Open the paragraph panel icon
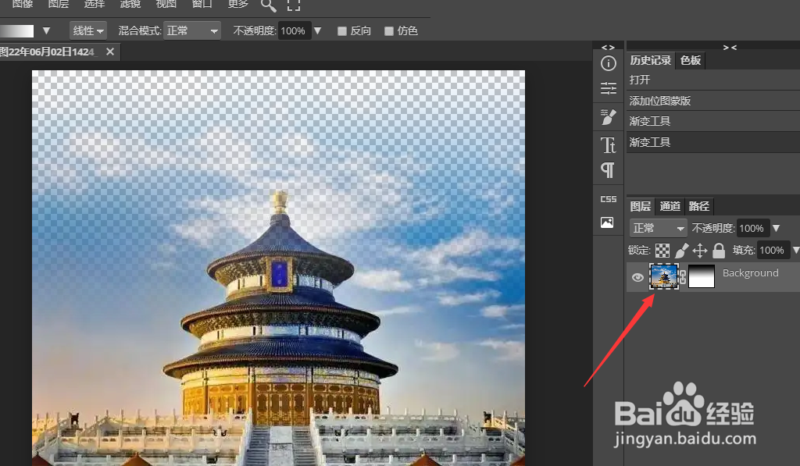Image resolution: width=800 pixels, height=466 pixels. (608, 170)
